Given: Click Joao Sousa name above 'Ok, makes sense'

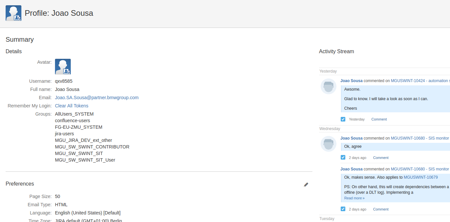Looking at the screenshot, I should click(x=351, y=169).
